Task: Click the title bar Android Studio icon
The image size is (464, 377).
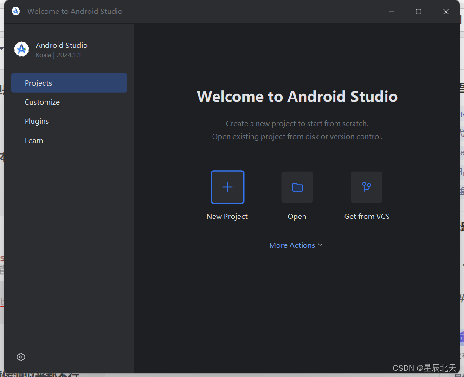Action: click(16, 11)
